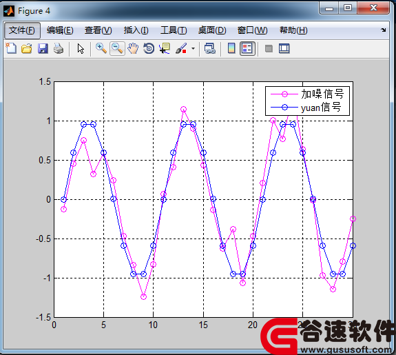
Task: Select the Brush data tool
Action: [x=181, y=48]
